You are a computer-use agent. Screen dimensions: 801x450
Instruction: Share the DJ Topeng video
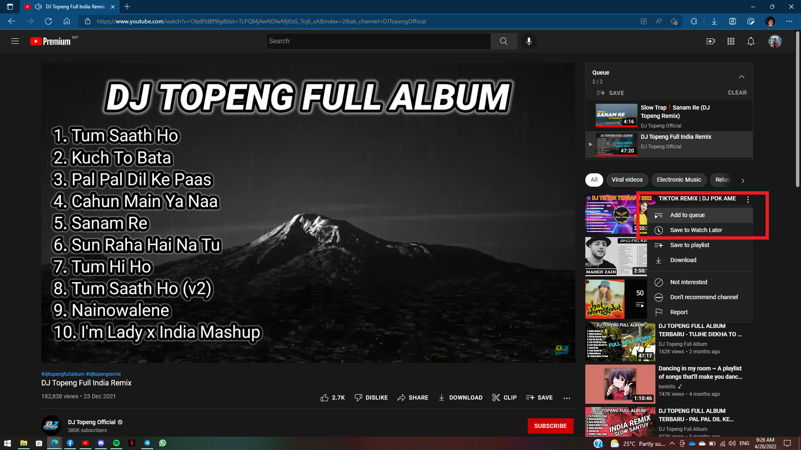coord(413,397)
